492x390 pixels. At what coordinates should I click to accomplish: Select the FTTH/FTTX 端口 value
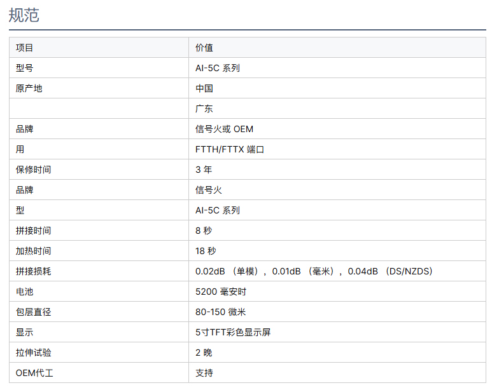[229, 149]
